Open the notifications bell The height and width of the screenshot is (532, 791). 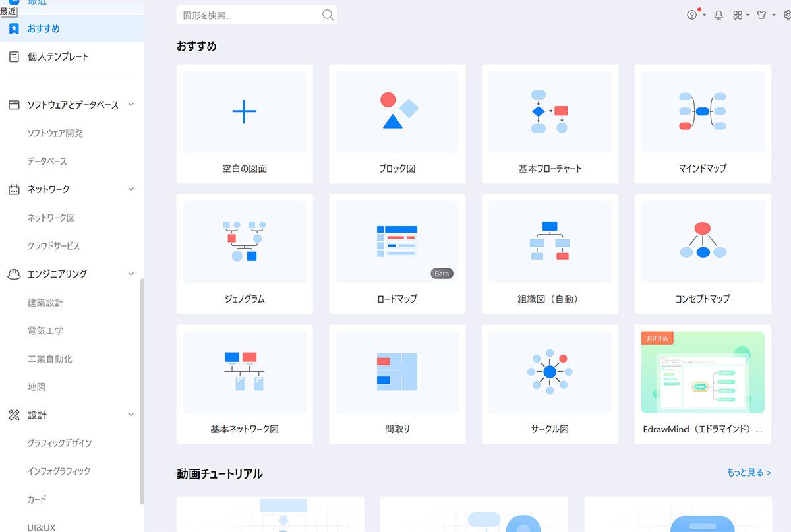point(718,15)
